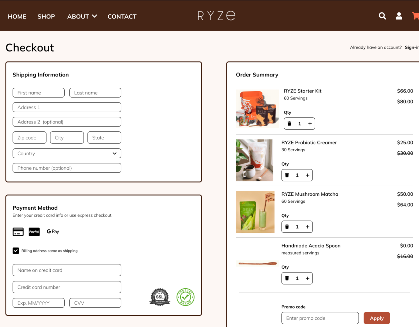Open the user account icon

(x=399, y=16)
